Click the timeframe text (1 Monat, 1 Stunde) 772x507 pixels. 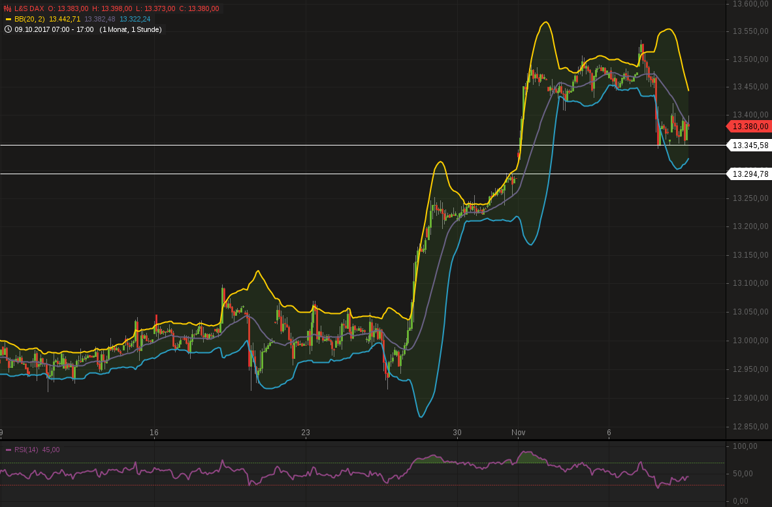pos(131,29)
